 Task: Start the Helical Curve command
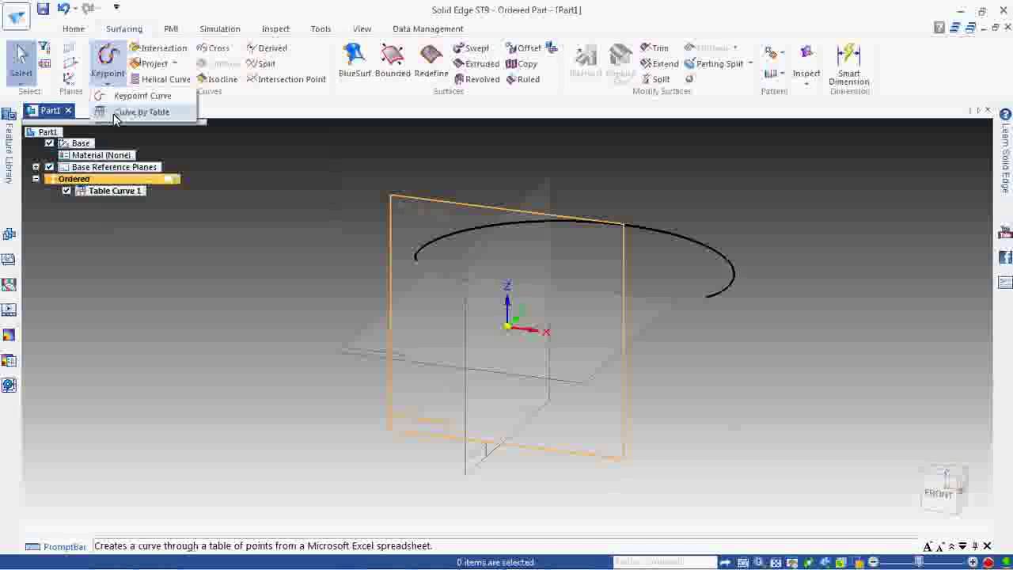coord(160,79)
